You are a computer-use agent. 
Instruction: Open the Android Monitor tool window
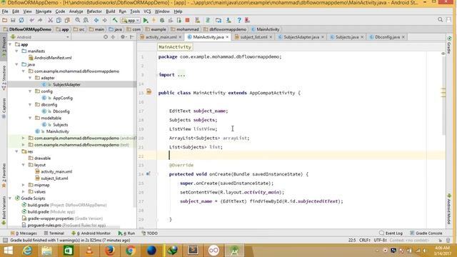[x=91, y=233]
